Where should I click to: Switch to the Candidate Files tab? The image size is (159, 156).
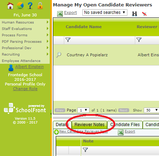click(125, 125)
